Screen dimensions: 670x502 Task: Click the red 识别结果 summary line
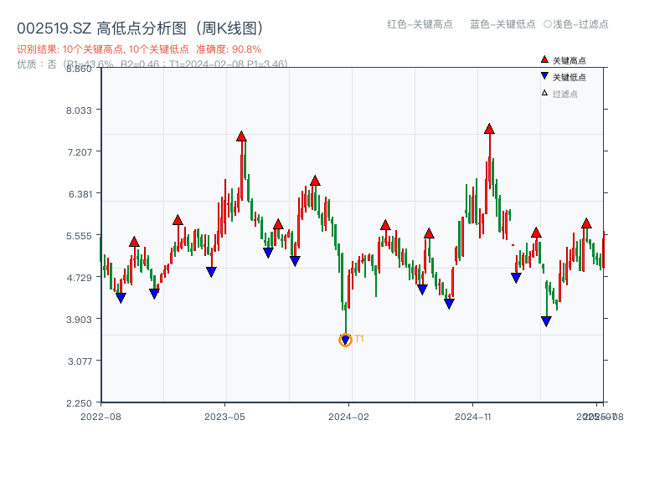pos(139,49)
